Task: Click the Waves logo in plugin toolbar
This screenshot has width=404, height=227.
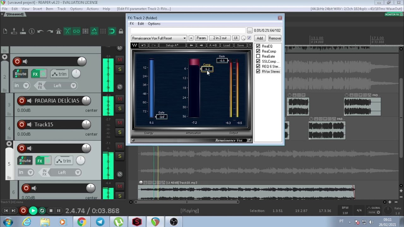Action: pyautogui.click(x=135, y=45)
